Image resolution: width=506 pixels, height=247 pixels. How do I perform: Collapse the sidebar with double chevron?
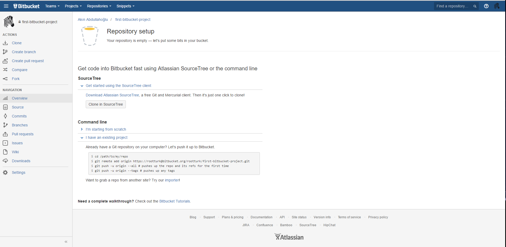tap(66, 242)
